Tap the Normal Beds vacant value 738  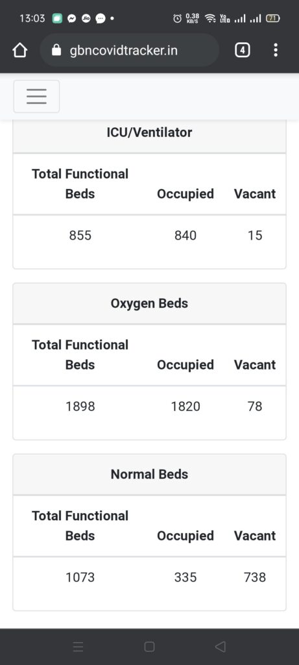point(255,577)
